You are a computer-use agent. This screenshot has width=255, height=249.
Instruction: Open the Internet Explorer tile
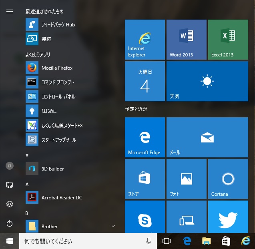145,40
